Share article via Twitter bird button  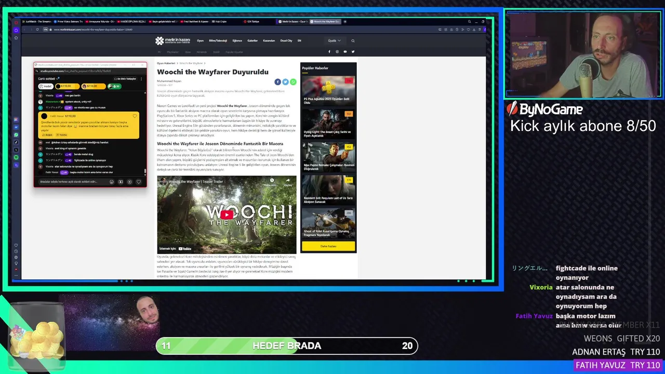285,82
